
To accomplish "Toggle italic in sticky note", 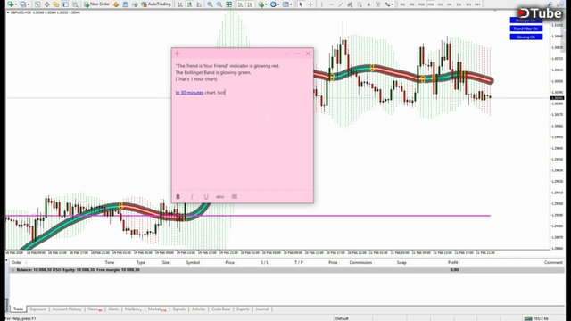I will tap(192, 196).
